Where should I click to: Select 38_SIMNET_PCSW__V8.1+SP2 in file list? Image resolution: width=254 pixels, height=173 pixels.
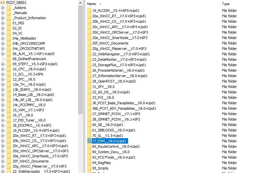(x=116, y=119)
